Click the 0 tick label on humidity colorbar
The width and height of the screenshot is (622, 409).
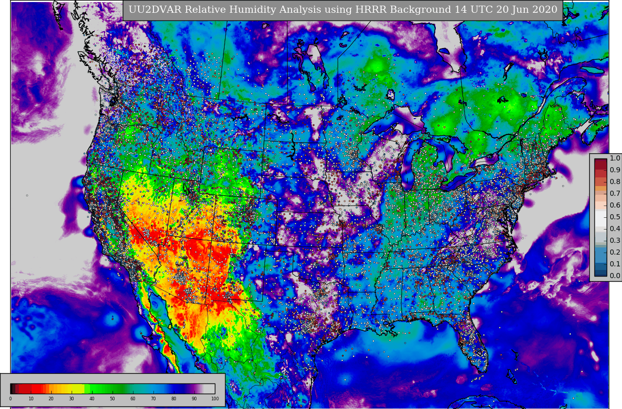(10, 399)
